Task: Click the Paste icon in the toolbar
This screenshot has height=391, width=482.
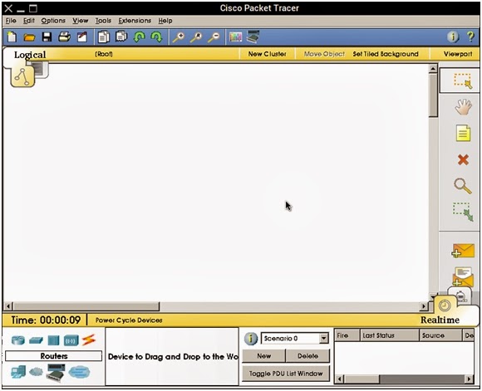Action: point(121,37)
